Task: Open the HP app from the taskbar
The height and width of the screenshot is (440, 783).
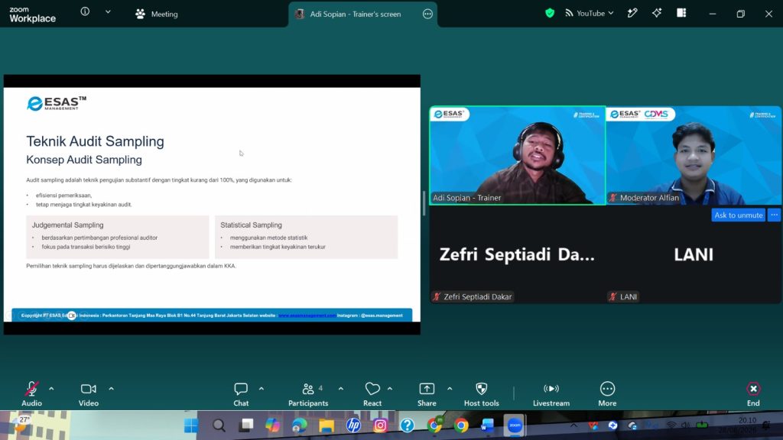Action: tap(353, 425)
